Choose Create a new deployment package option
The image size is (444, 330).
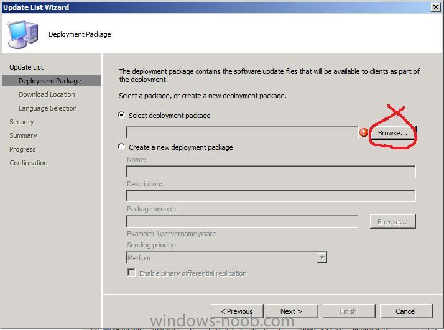pyautogui.click(x=121, y=147)
